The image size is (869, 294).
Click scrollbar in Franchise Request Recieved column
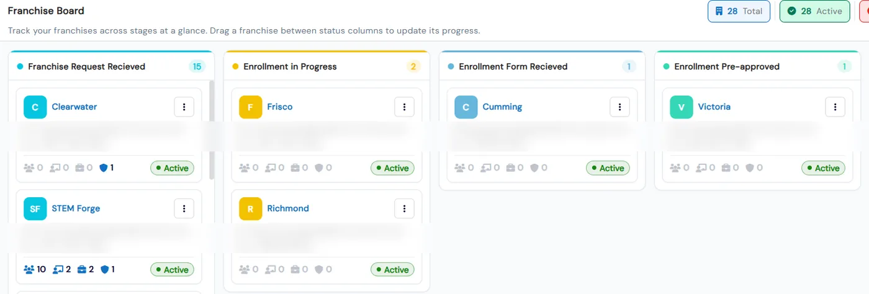pyautogui.click(x=212, y=130)
